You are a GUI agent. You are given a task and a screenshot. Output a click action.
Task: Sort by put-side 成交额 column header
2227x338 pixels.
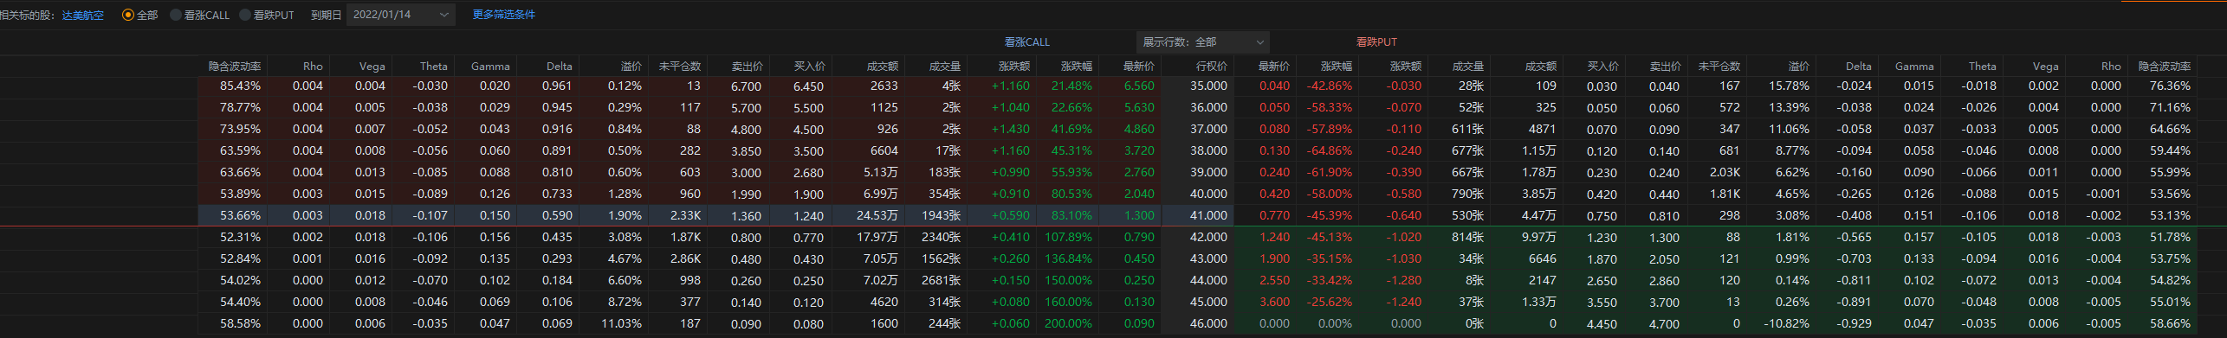pyautogui.click(x=1541, y=66)
